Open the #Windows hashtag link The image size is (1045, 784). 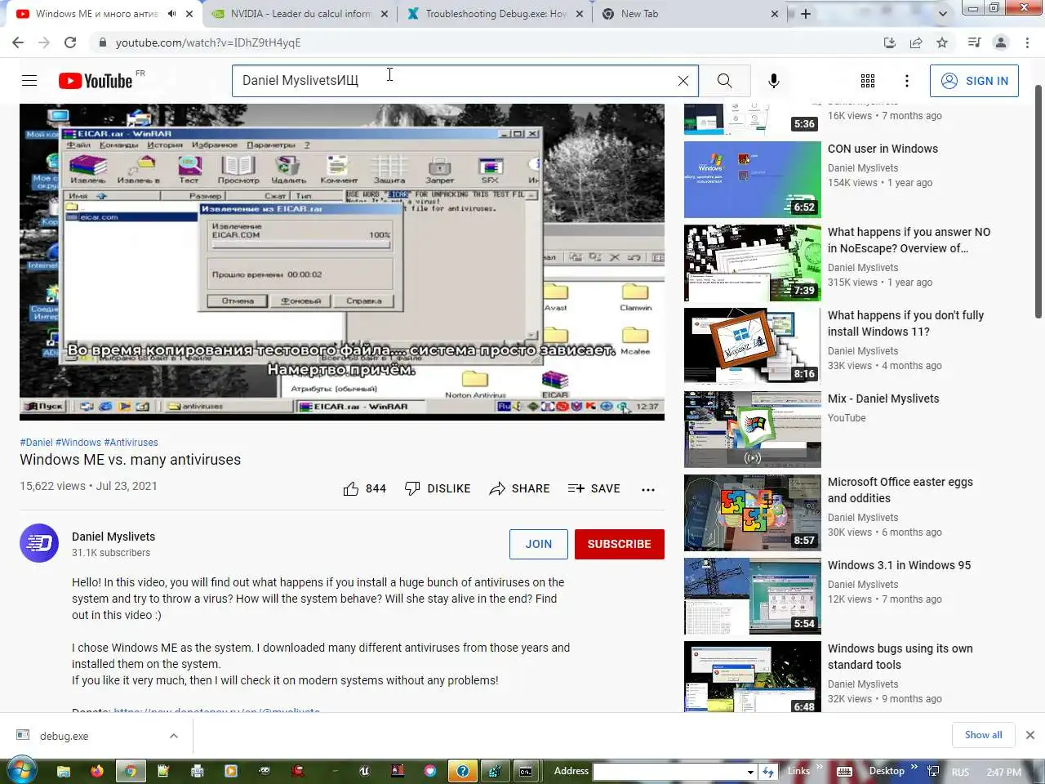click(78, 443)
